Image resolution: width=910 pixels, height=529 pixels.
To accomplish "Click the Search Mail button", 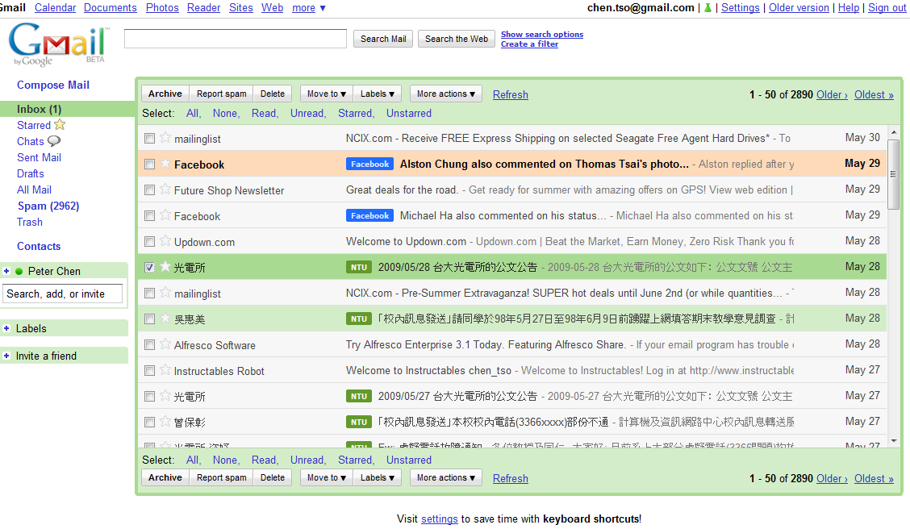I will (x=383, y=39).
